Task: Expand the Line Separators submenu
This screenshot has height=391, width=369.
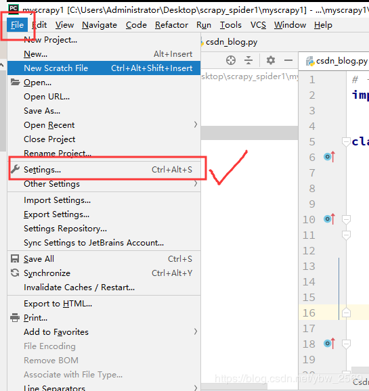Action: point(196,388)
